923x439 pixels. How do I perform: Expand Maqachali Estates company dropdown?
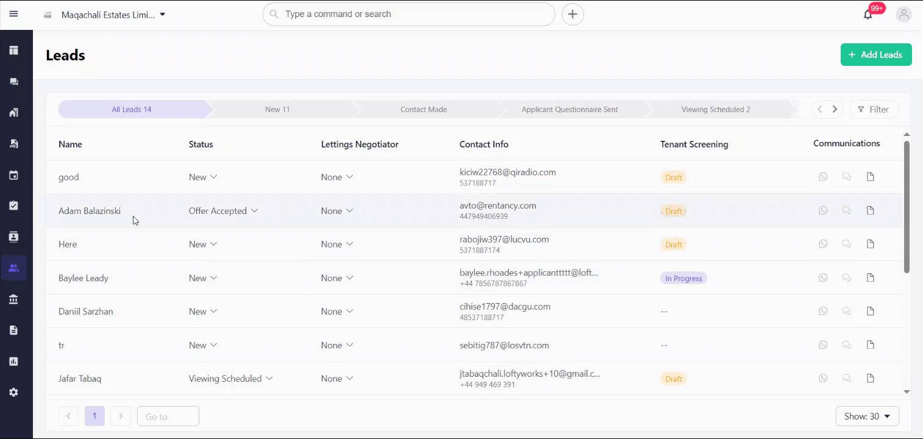[x=113, y=15]
